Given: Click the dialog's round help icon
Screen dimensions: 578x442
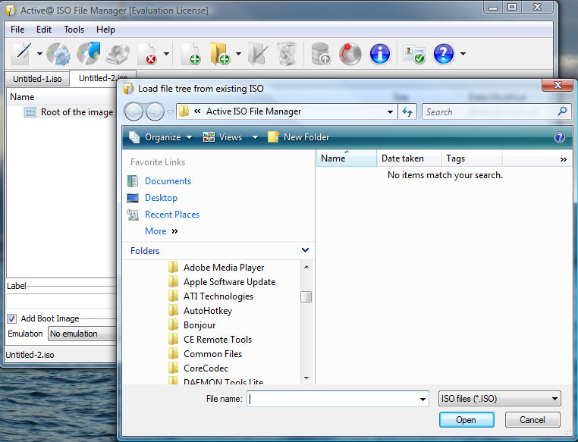Looking at the screenshot, I should [x=560, y=137].
